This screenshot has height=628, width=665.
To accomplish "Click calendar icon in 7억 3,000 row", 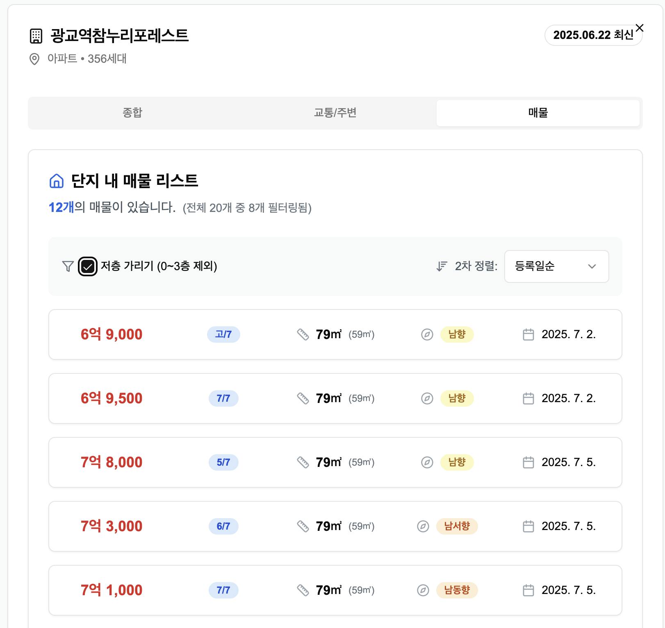I will click(528, 526).
